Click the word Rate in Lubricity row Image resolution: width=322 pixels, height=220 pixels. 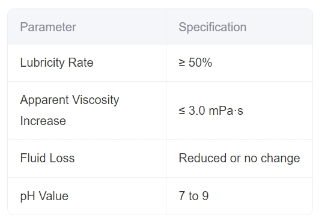click(80, 63)
